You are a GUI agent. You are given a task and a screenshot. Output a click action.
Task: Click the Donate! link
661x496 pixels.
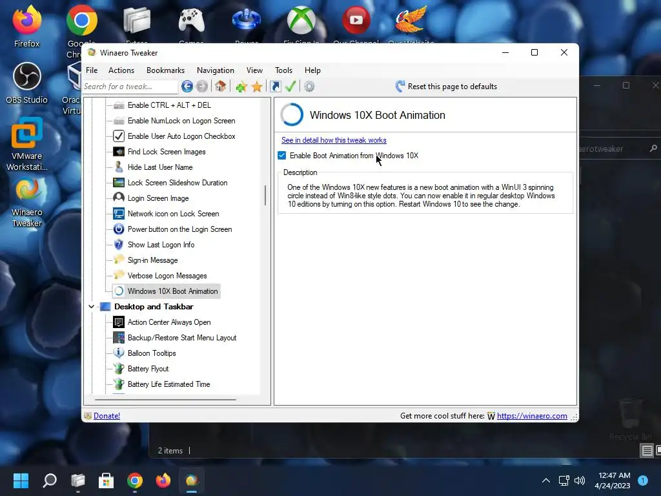(107, 416)
